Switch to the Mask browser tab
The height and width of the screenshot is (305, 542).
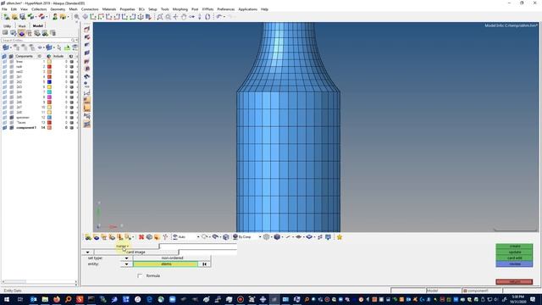[x=22, y=26]
